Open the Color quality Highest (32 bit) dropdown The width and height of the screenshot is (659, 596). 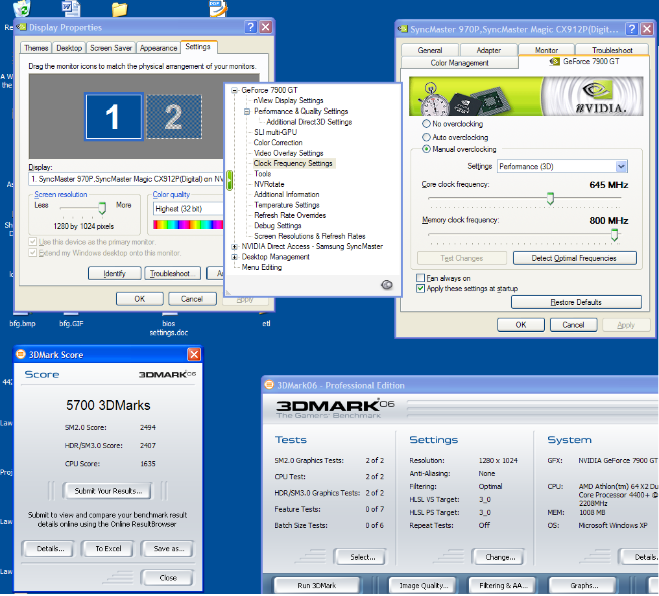188,208
